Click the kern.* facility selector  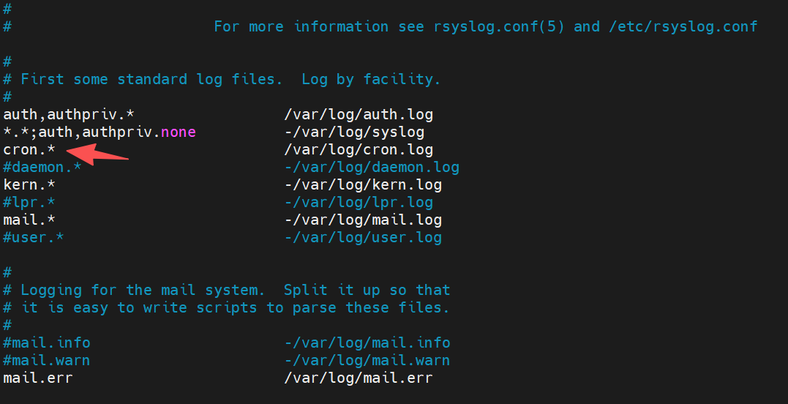click(x=29, y=185)
